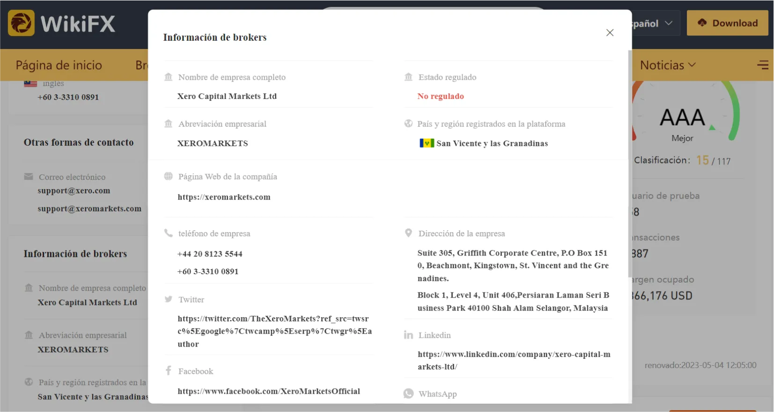Open the Twitter TheXeroMarkets URL
Viewport: 774px width, 412px height.
275,331
